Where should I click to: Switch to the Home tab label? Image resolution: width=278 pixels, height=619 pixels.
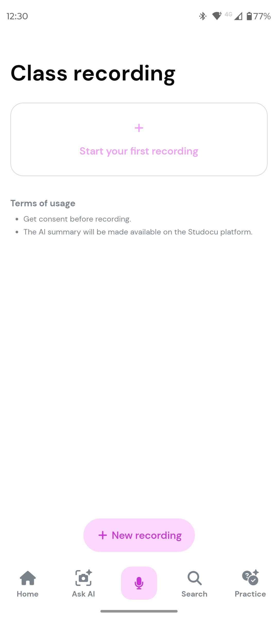[x=28, y=594]
